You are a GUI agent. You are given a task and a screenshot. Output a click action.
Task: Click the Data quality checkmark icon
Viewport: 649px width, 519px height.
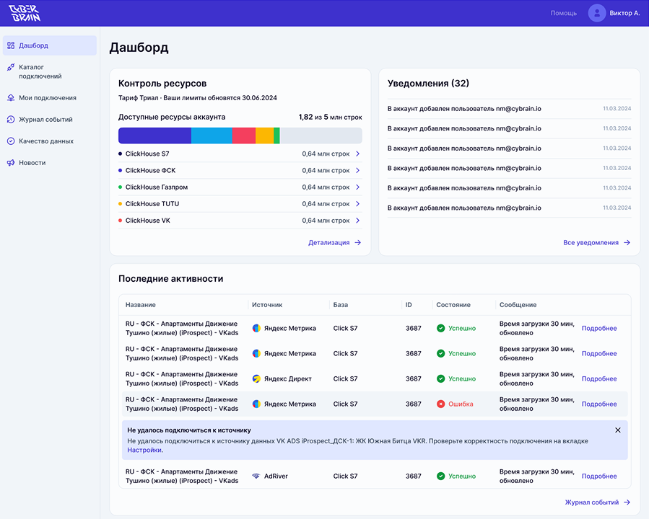click(11, 141)
